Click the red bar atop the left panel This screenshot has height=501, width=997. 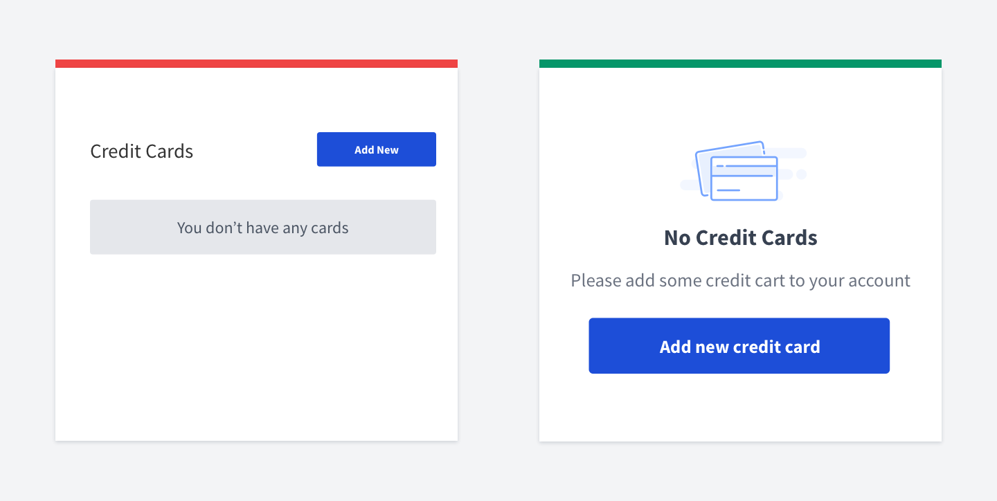(x=256, y=64)
